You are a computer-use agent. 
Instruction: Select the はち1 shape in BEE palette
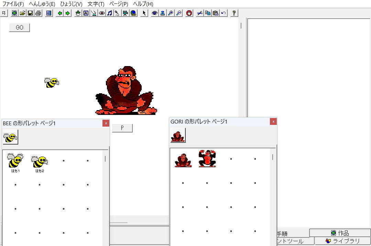(15, 163)
